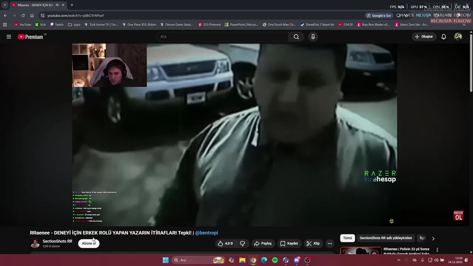Viewport: 473px width, 266px height.
Task: Ask Google about this page
Action: tap(379, 16)
